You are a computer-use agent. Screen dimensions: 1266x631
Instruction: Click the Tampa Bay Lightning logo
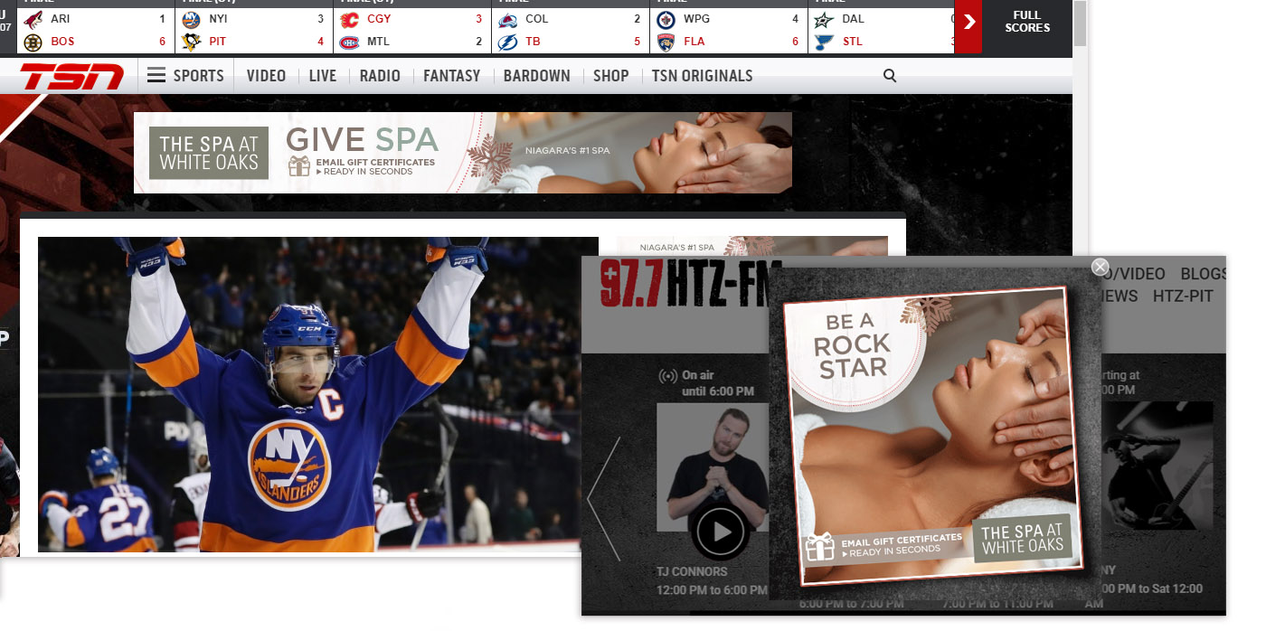[x=507, y=42]
